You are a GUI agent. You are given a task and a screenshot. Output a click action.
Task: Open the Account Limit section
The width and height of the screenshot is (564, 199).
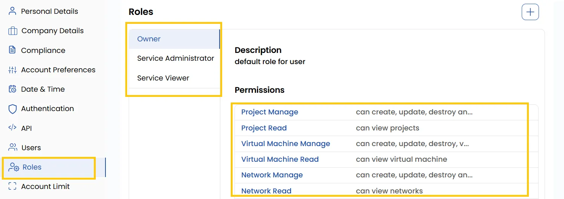click(45, 186)
